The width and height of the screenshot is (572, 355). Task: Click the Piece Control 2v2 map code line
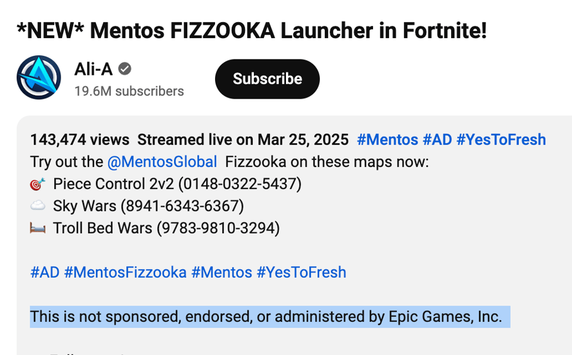177,184
